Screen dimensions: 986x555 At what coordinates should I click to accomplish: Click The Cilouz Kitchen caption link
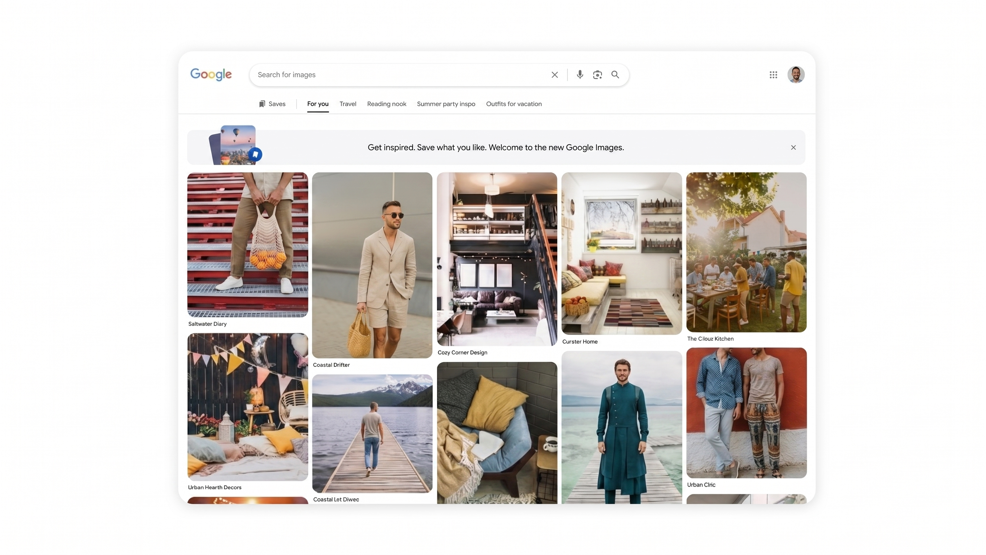pyautogui.click(x=710, y=339)
